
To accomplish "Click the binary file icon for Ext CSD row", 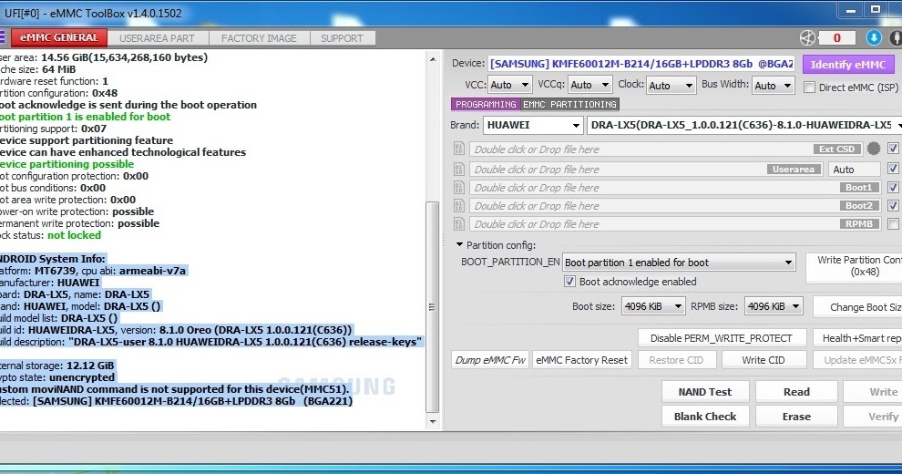I will [x=458, y=149].
